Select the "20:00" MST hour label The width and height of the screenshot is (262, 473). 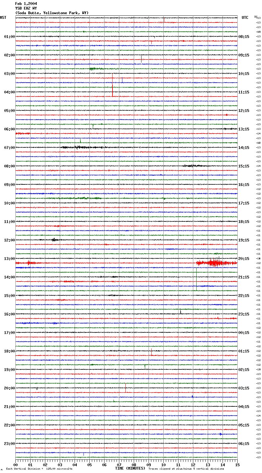pos(10,388)
